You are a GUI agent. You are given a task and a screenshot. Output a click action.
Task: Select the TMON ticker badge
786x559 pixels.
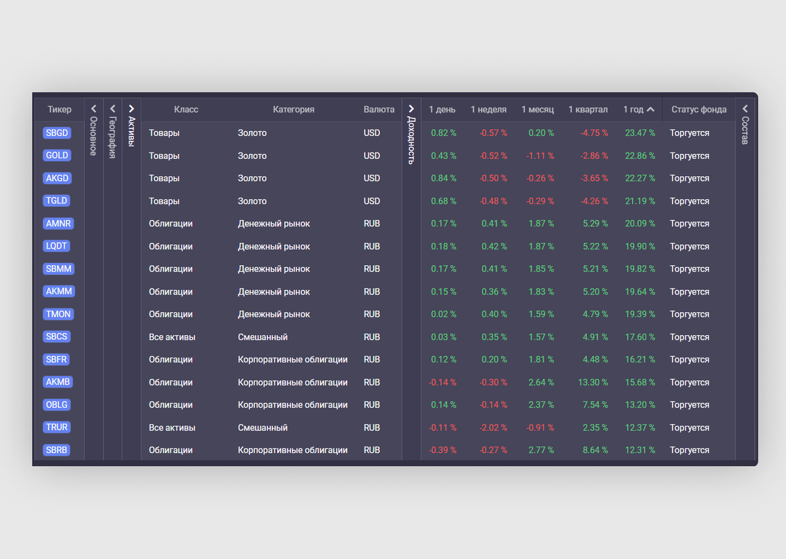point(58,314)
